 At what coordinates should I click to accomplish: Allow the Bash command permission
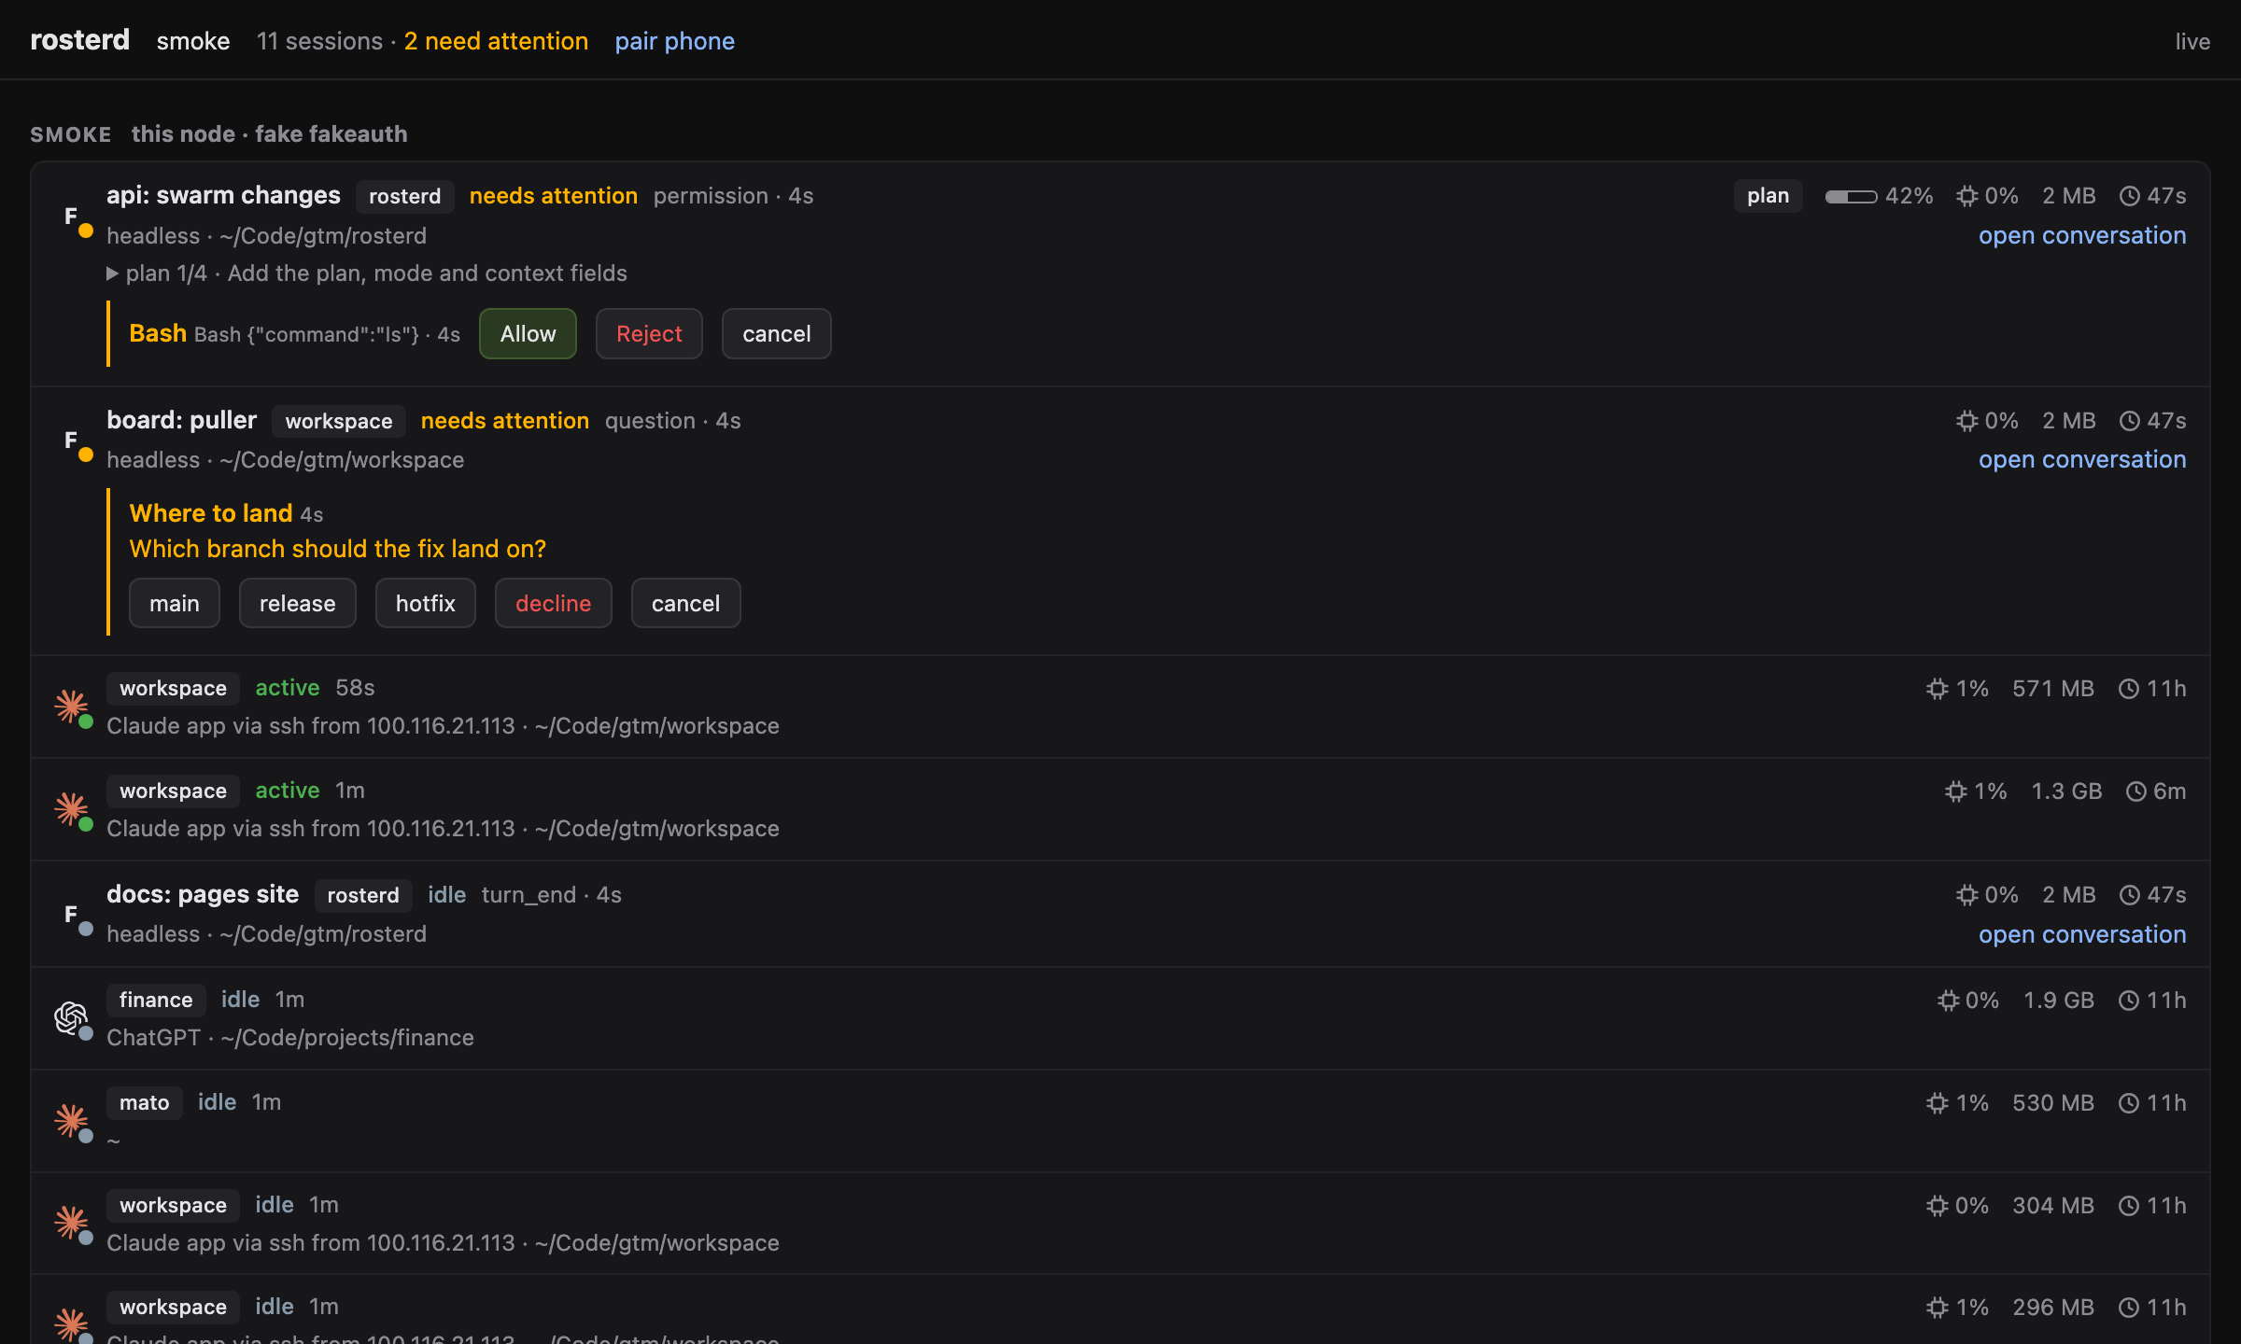pos(528,334)
